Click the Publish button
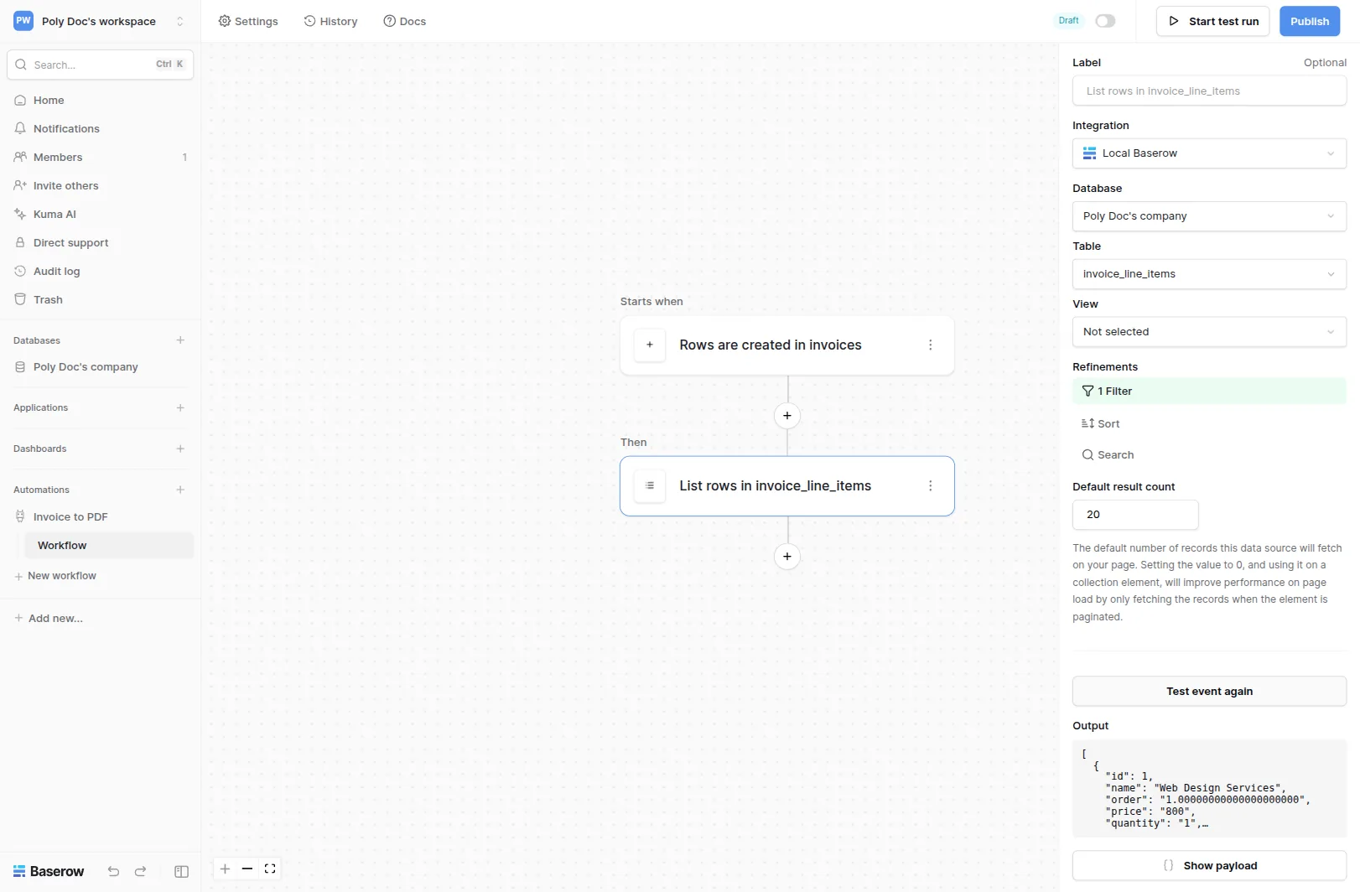The width and height of the screenshot is (1360, 892). tap(1310, 21)
